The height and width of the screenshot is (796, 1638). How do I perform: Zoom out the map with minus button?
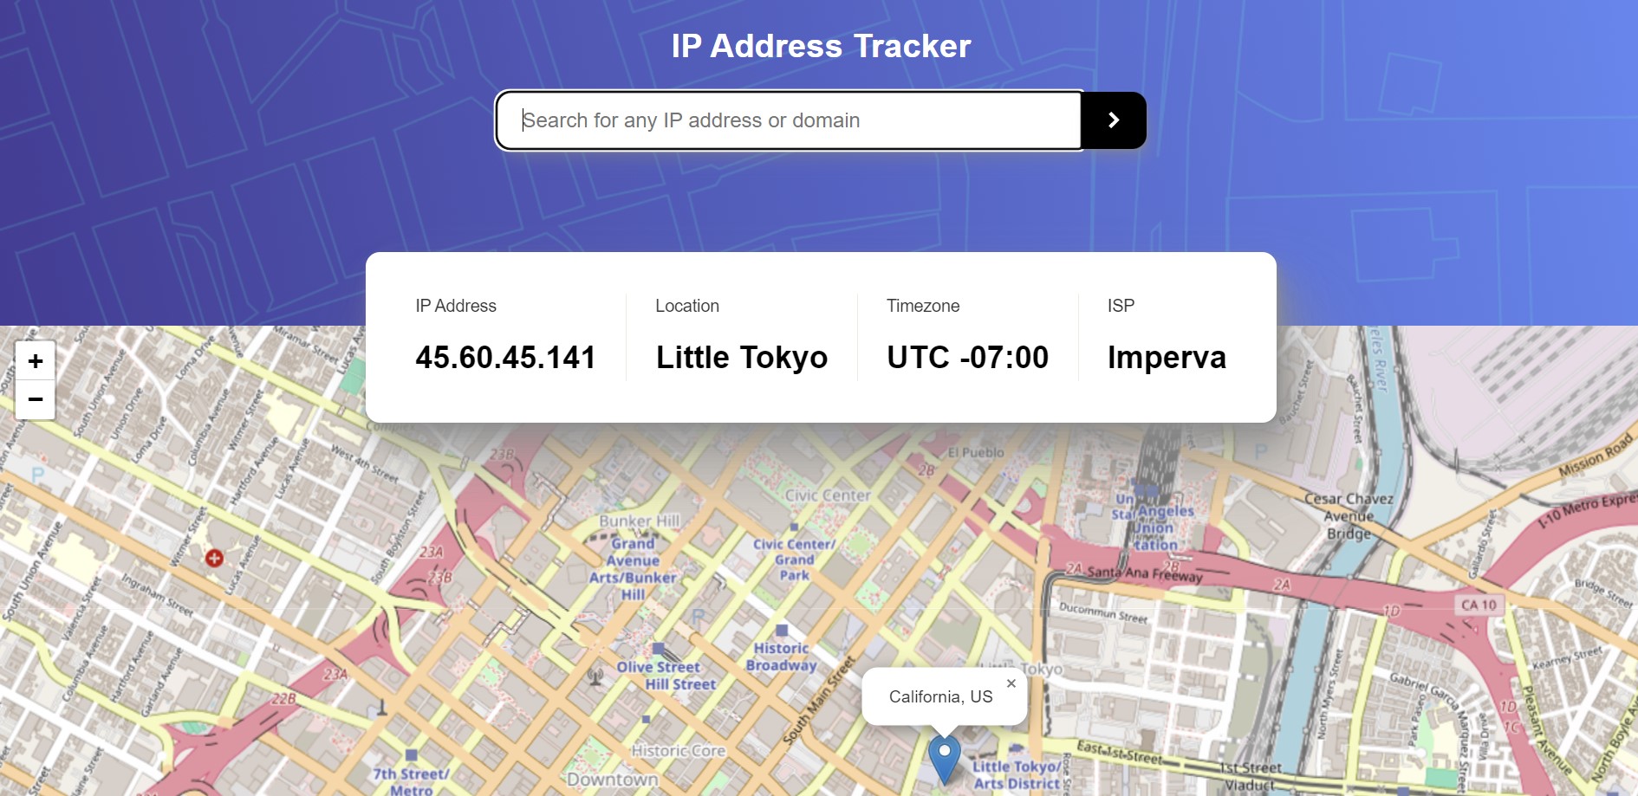[36, 399]
